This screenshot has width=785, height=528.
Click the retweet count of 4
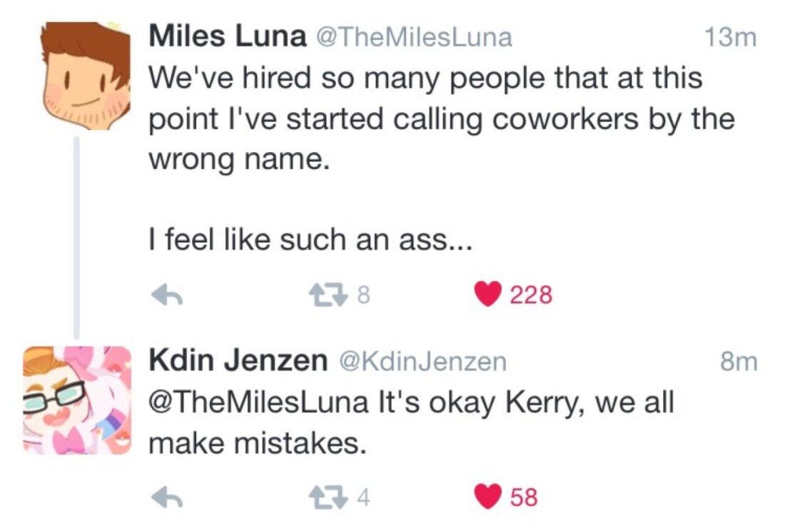click(x=363, y=497)
